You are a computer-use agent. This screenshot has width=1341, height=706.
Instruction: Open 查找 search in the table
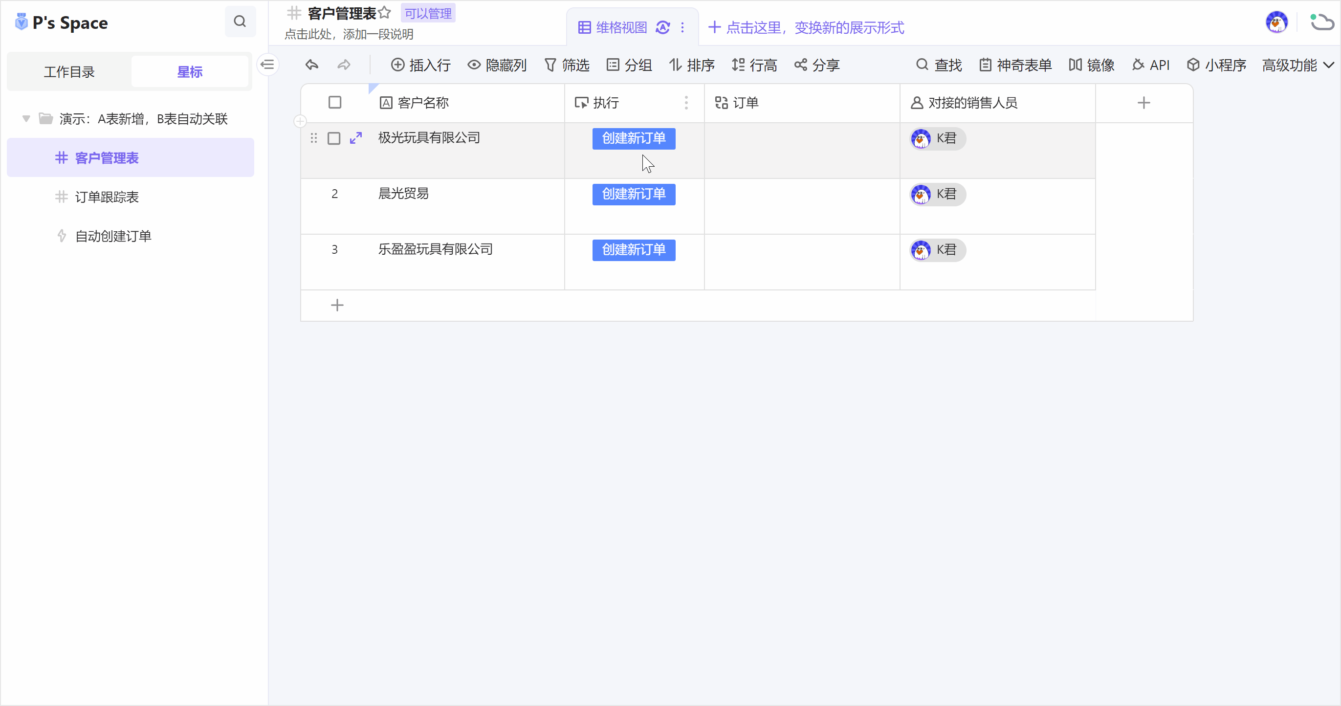pos(939,65)
